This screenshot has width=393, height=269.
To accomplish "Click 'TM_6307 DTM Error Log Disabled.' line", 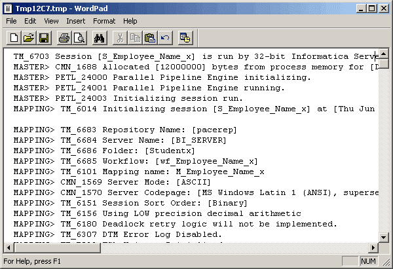I will (118, 235).
